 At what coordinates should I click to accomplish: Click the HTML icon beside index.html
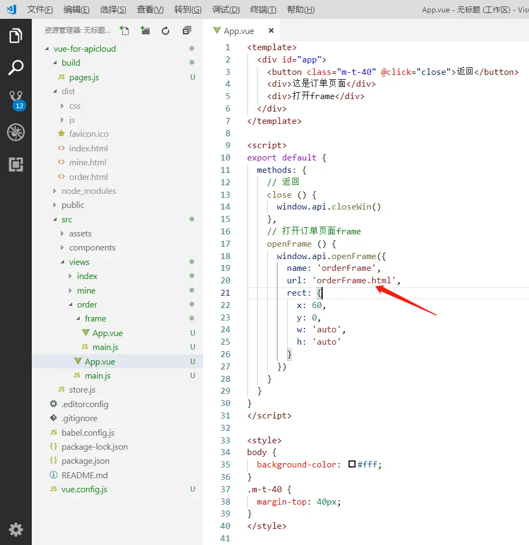(61, 148)
